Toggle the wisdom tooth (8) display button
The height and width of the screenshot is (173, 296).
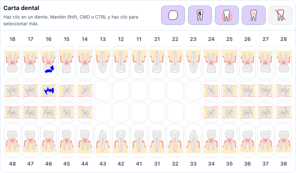point(200,15)
